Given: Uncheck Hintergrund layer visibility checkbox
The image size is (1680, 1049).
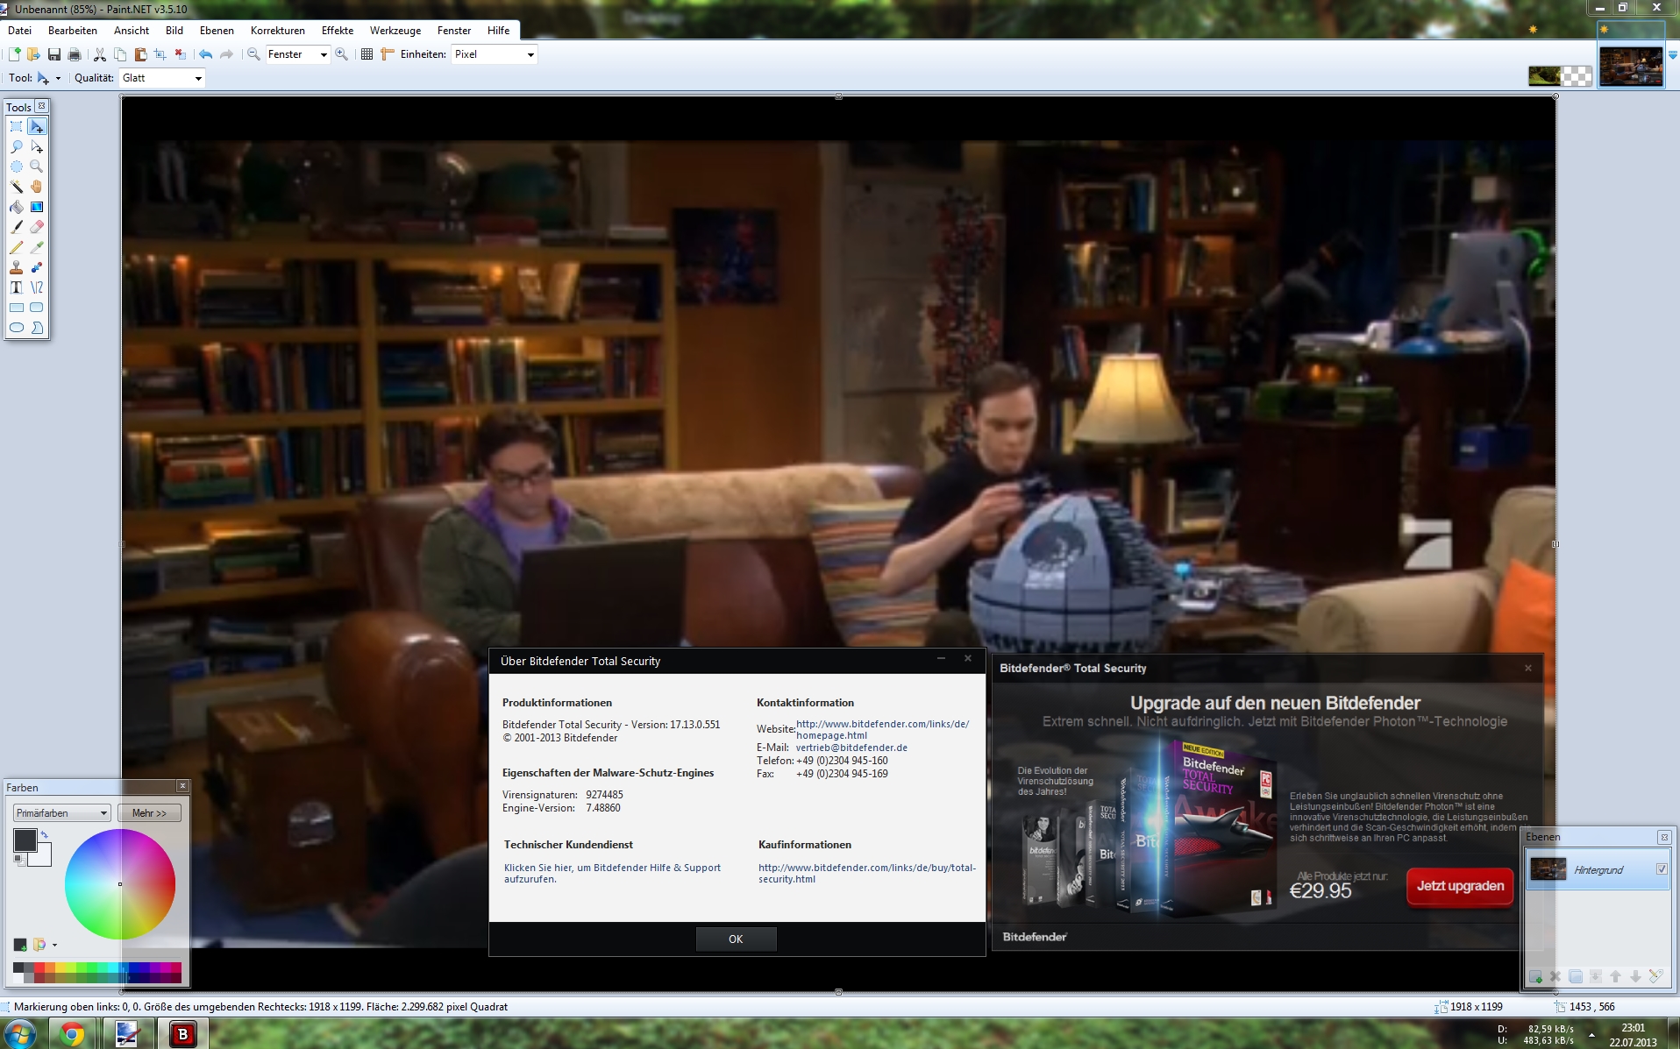Looking at the screenshot, I should [x=1662, y=869].
